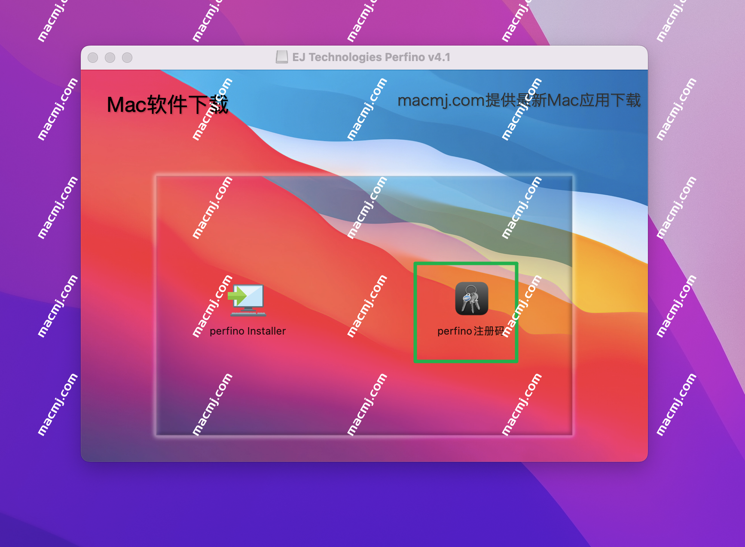The image size is (745, 547).
Task: Click the disk icon in the window title
Action: [x=282, y=57]
